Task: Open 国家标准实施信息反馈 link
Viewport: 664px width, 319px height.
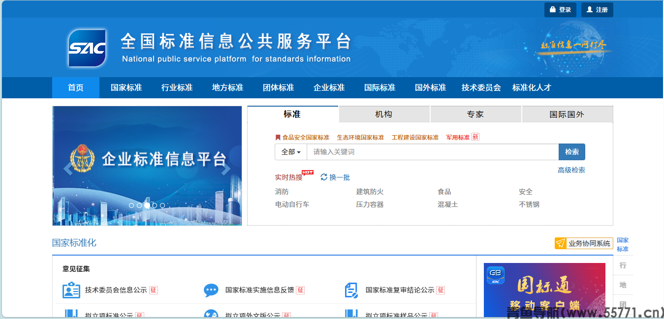Action: tap(260, 290)
